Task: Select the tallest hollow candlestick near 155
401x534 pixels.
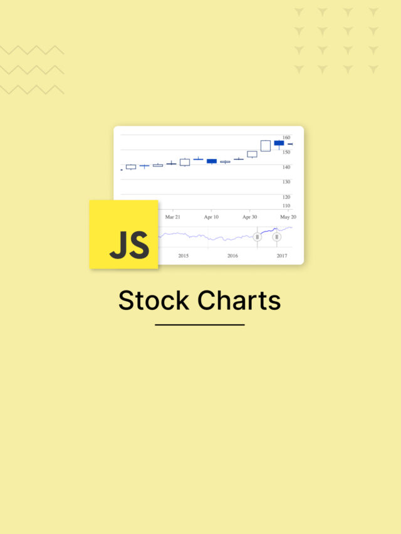Action: click(x=265, y=146)
